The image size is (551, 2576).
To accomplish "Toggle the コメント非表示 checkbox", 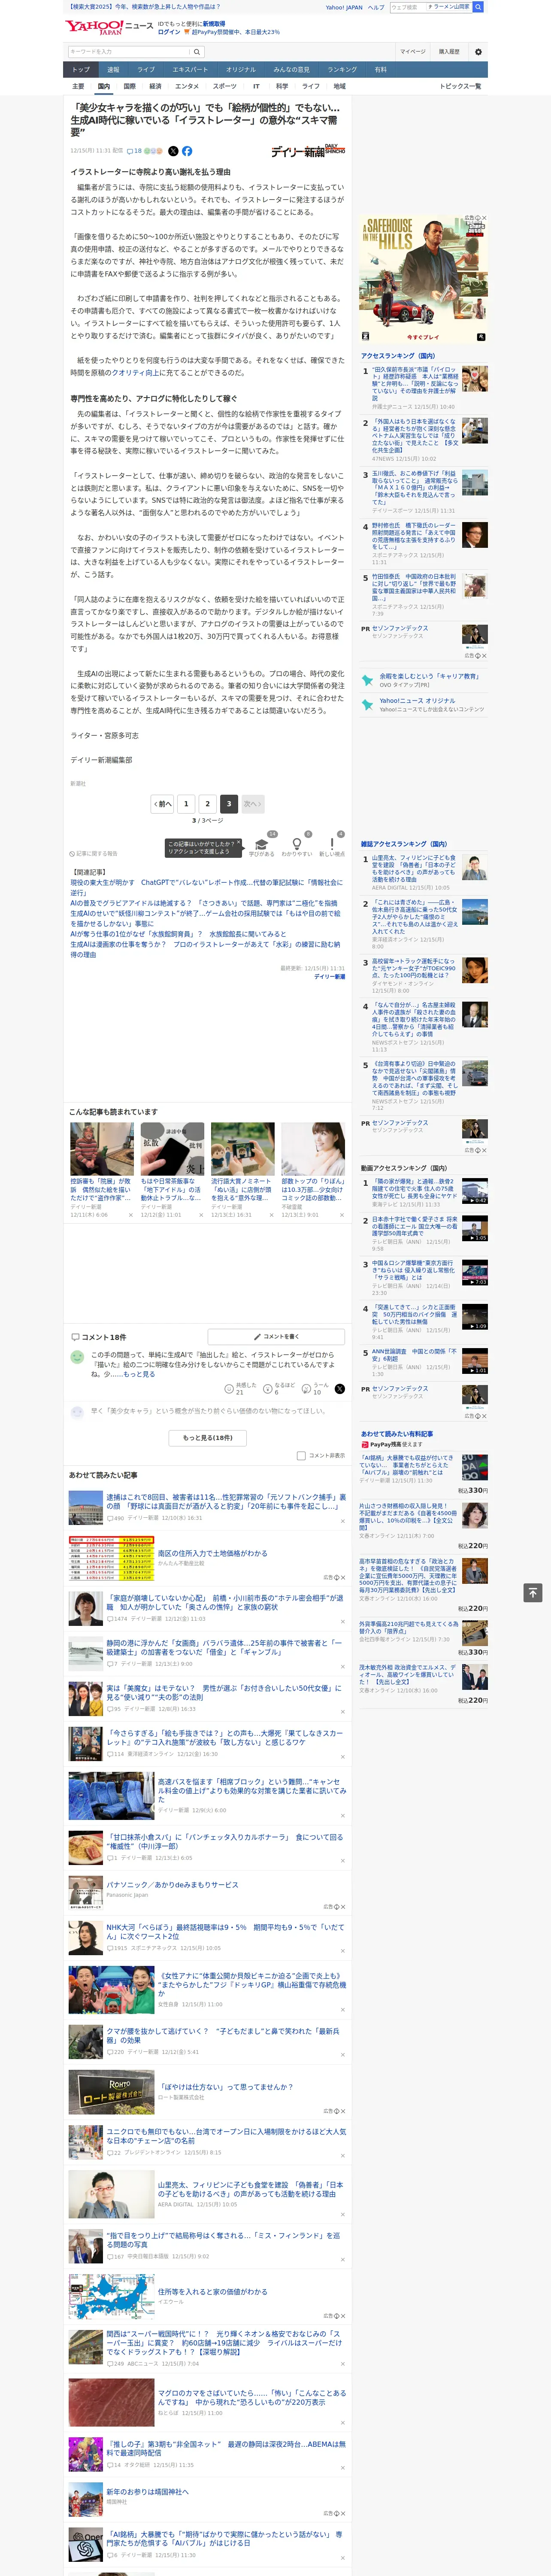I will [x=301, y=1456].
